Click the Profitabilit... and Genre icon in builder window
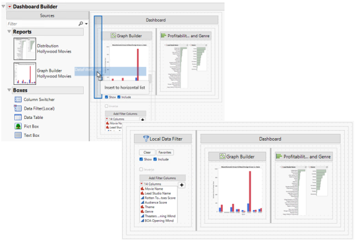 coord(164,35)
